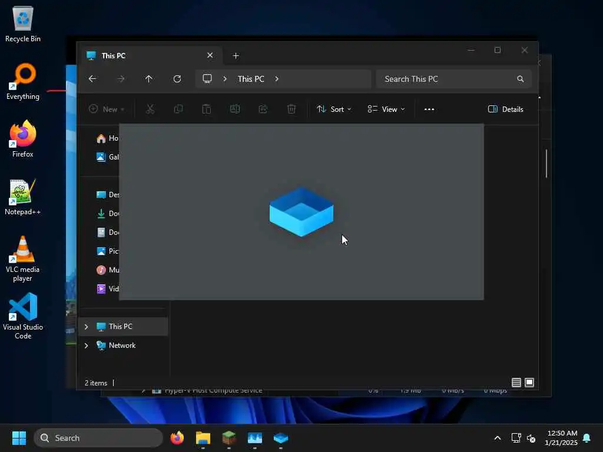Show hidden system tray icons
603x452 pixels.
[497, 438]
